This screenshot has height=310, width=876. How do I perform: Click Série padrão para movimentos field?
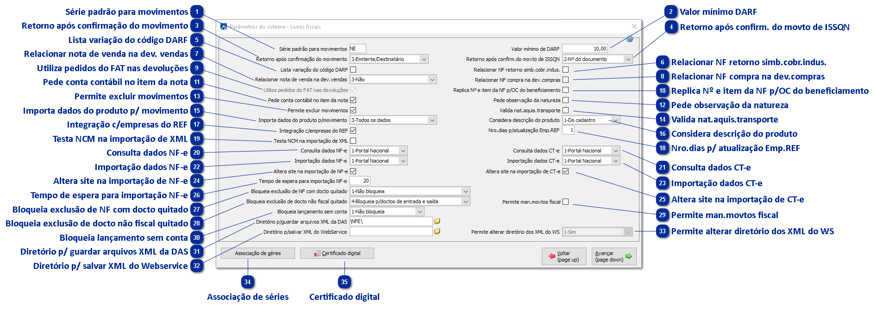(x=357, y=49)
